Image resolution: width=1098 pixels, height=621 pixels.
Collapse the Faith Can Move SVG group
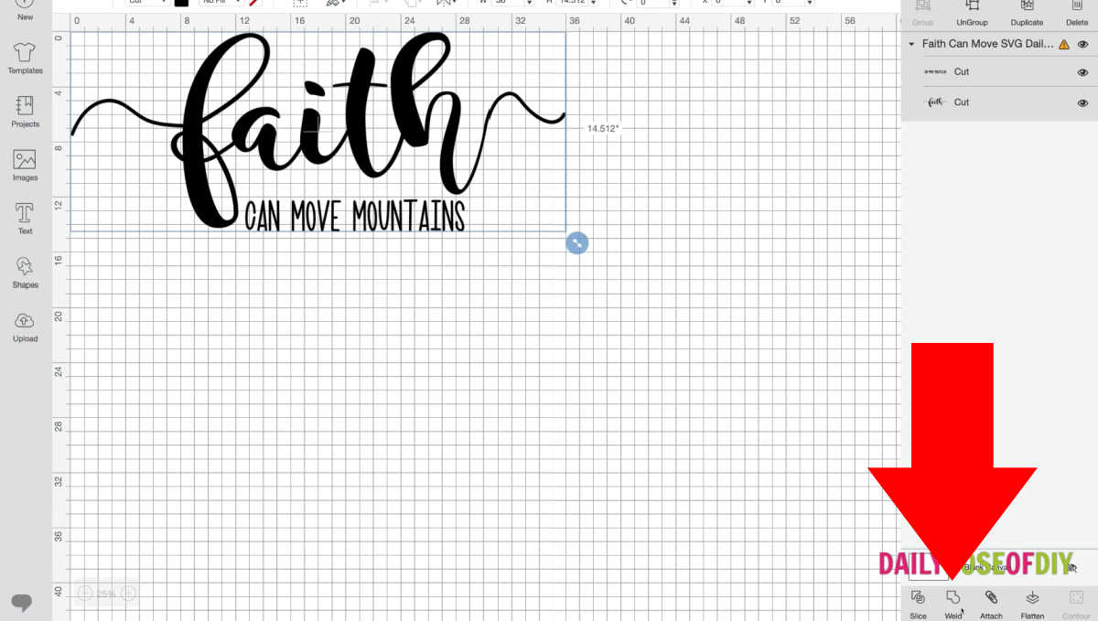click(911, 44)
